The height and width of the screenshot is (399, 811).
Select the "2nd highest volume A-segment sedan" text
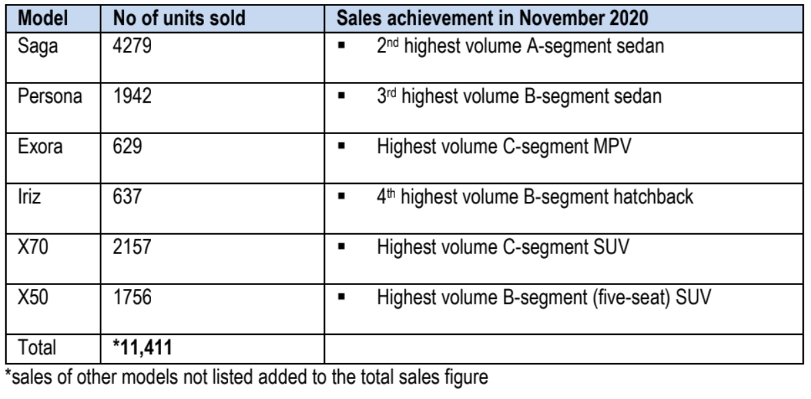coord(521,48)
